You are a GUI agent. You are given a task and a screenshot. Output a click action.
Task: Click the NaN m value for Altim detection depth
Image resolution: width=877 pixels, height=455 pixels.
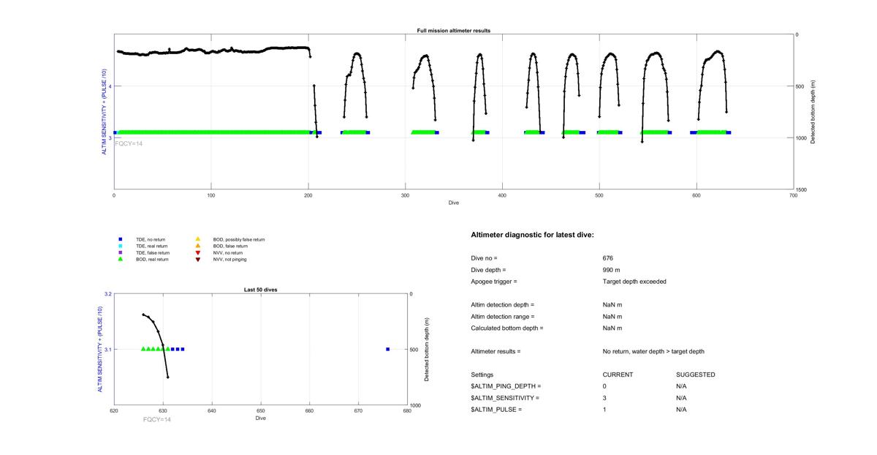[612, 305]
